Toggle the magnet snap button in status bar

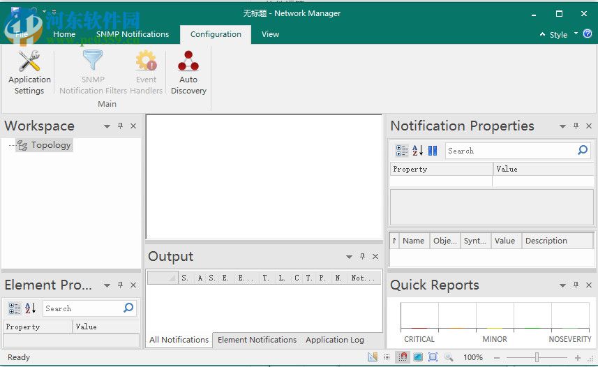[x=403, y=357]
